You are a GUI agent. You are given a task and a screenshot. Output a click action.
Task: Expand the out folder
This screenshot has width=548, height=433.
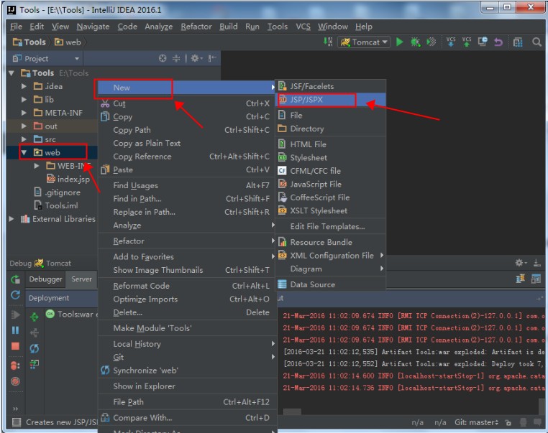click(24, 126)
